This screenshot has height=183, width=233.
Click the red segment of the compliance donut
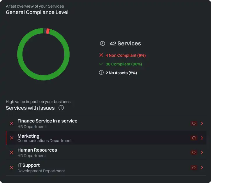pos(48,31)
